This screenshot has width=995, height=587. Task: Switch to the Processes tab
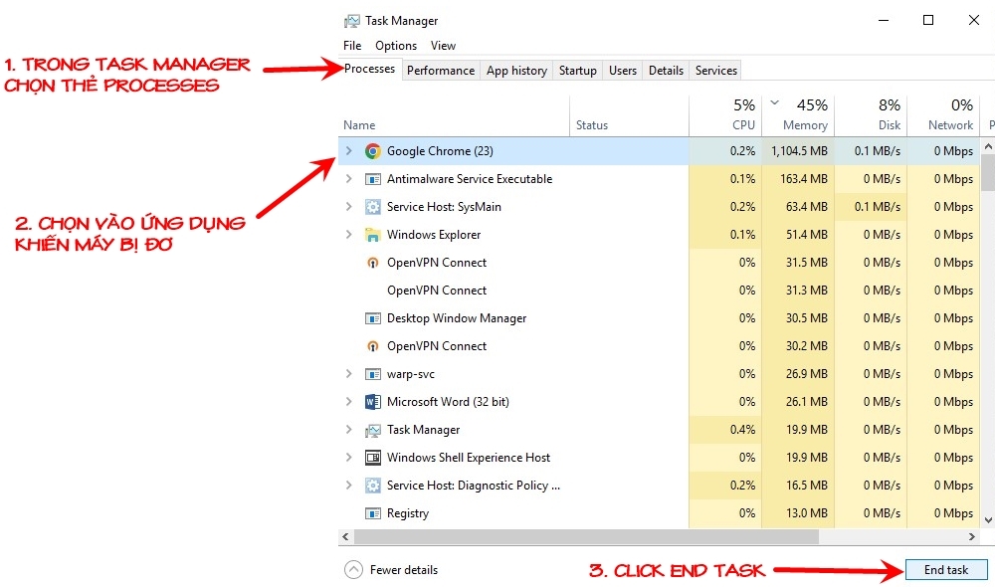(369, 70)
